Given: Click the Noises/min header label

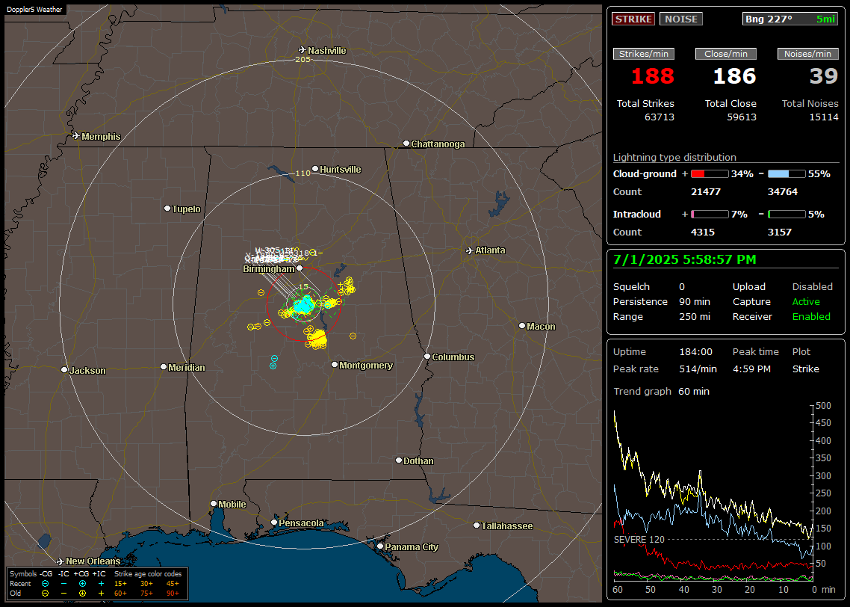Looking at the screenshot, I should pos(807,54).
